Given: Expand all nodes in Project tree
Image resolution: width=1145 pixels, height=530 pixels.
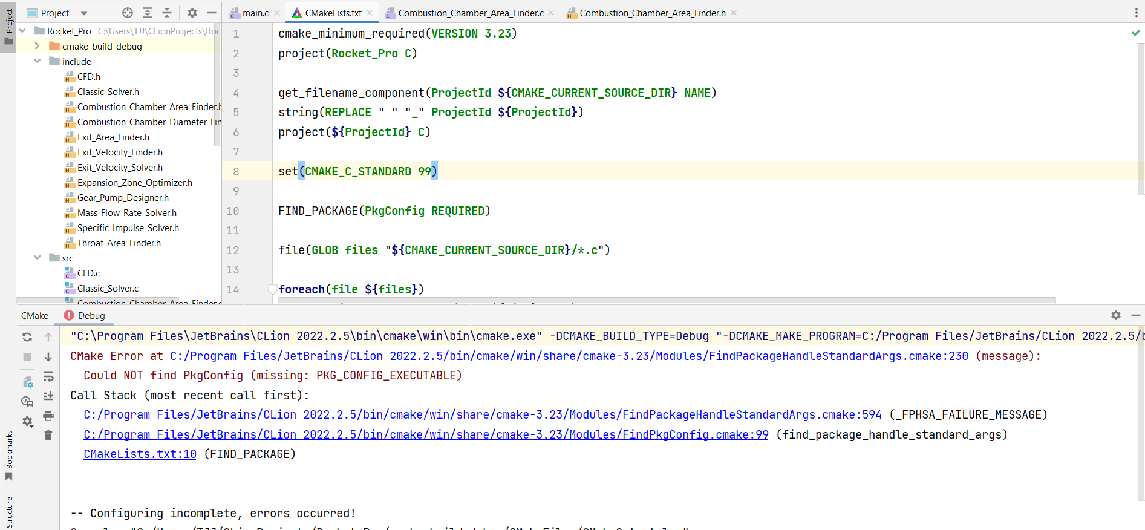Looking at the screenshot, I should 148,13.
